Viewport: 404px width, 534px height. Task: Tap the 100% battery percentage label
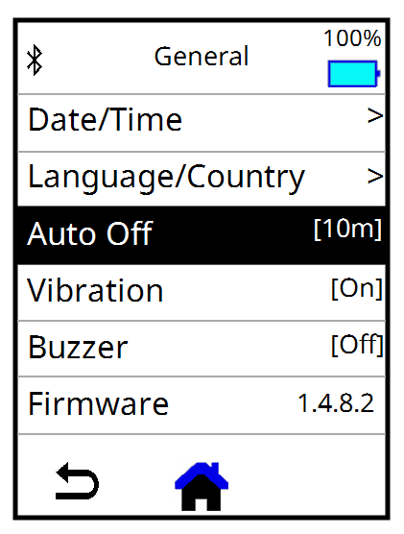click(x=352, y=37)
